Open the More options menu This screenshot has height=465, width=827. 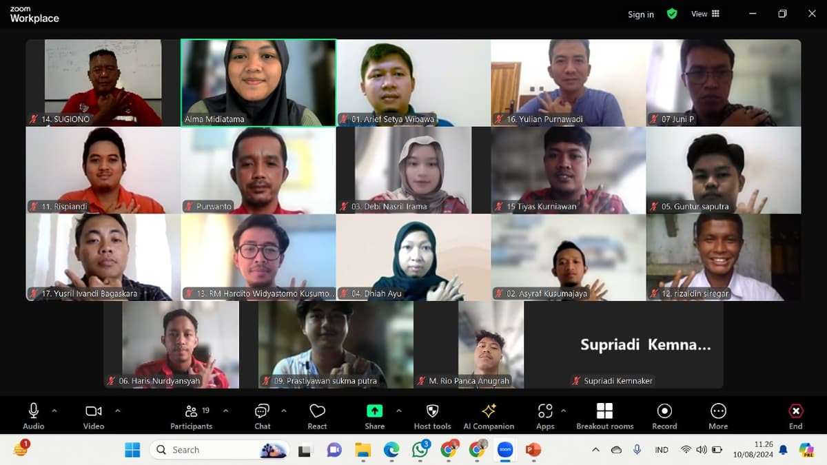coord(718,416)
